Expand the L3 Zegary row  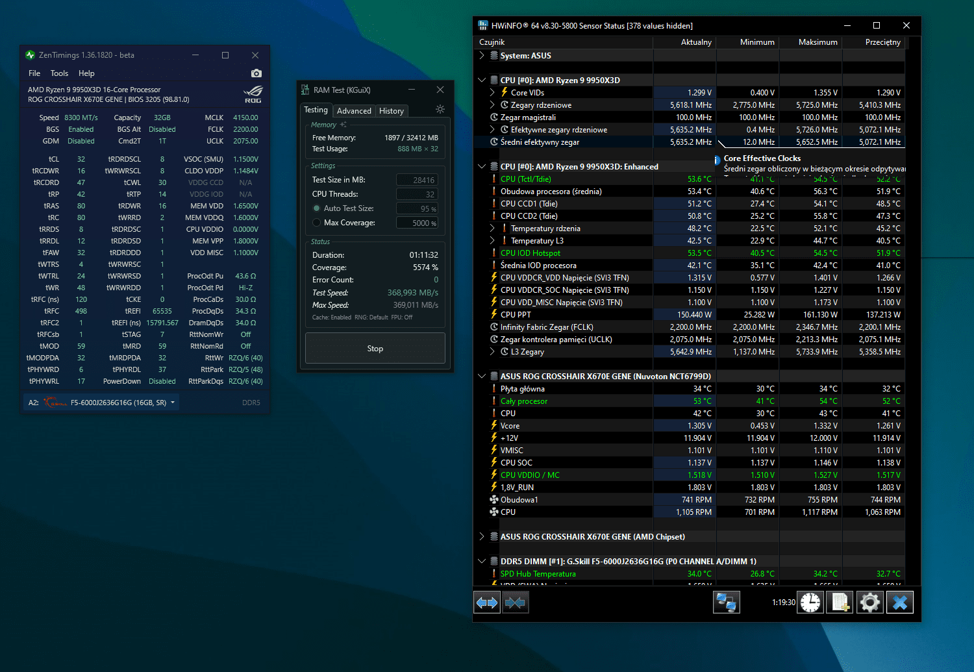[x=492, y=352]
